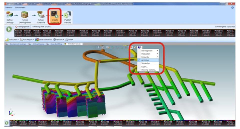Expand the Production submenu
The width and height of the screenshot is (240, 129).
coord(148,54)
